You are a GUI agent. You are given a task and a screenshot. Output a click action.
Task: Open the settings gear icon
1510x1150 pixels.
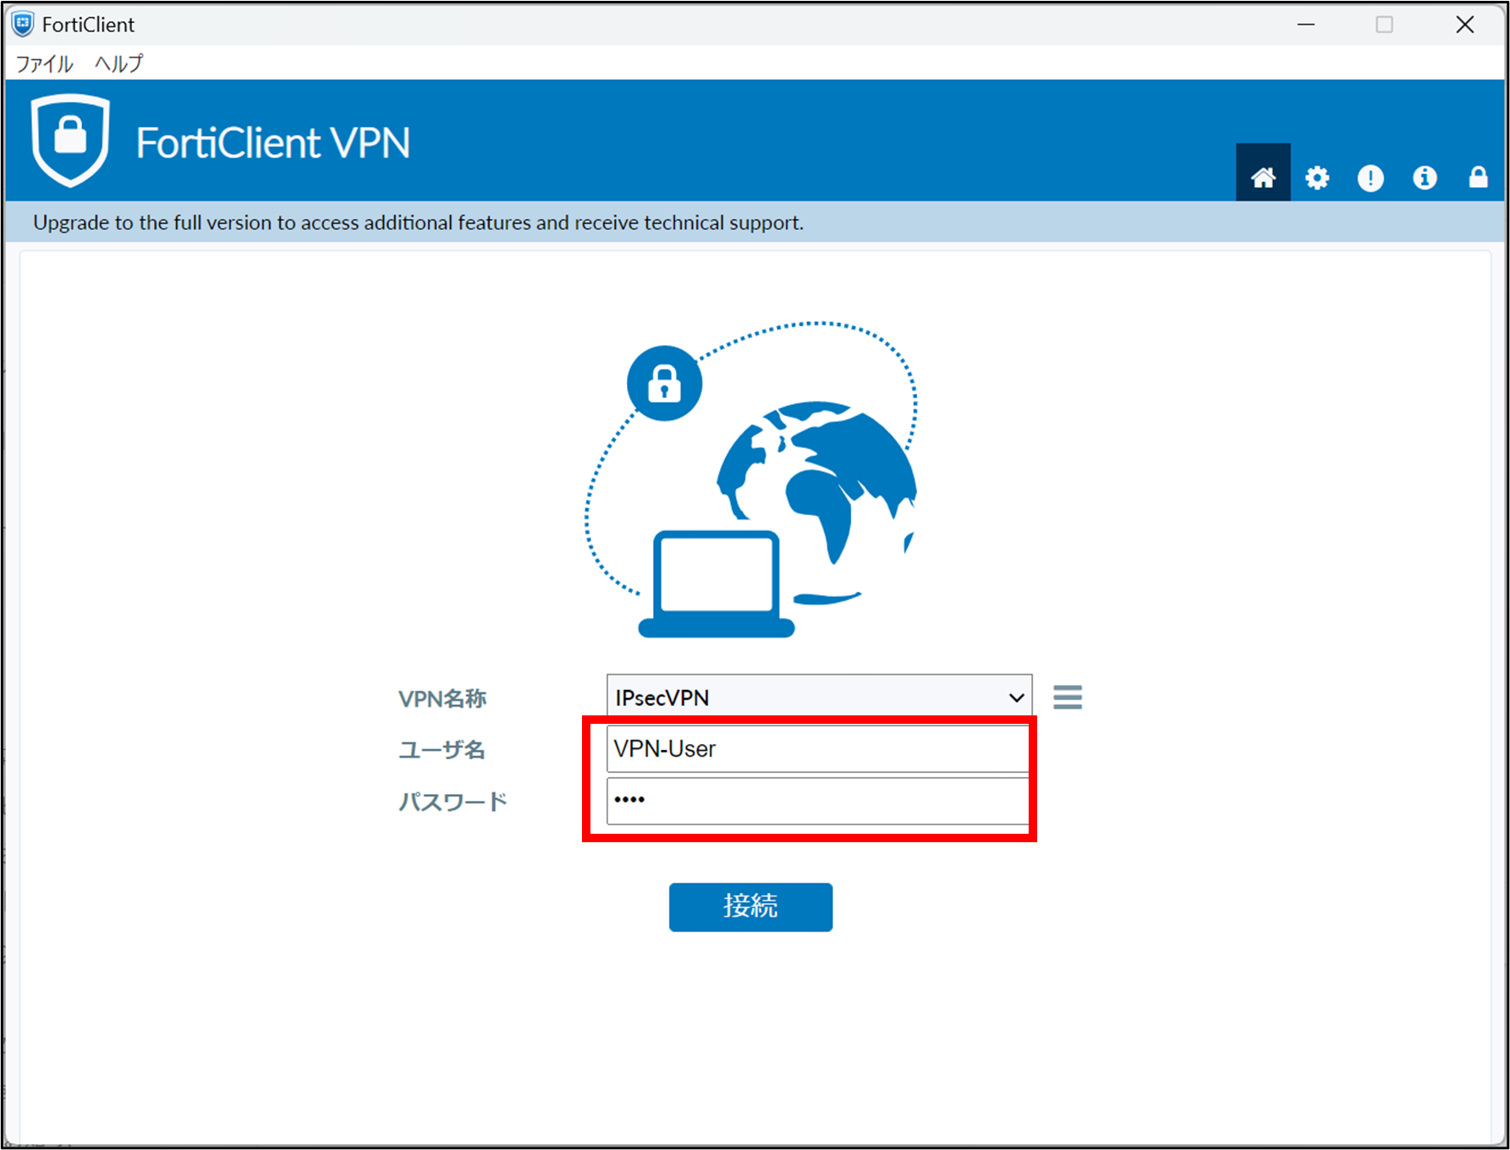pyautogui.click(x=1317, y=178)
